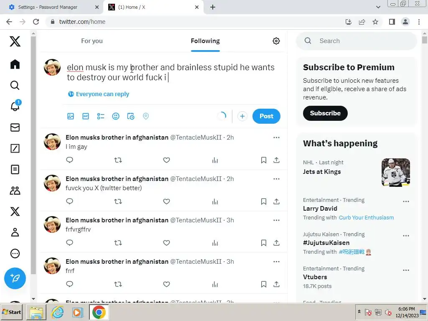Open options for Larry David trend
This screenshot has width=428, height=321.
pyautogui.click(x=406, y=201)
